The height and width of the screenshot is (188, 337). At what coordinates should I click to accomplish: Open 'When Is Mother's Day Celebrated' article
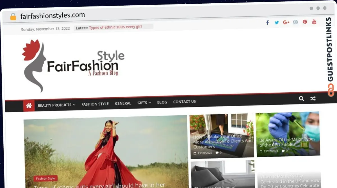(x=290, y=181)
